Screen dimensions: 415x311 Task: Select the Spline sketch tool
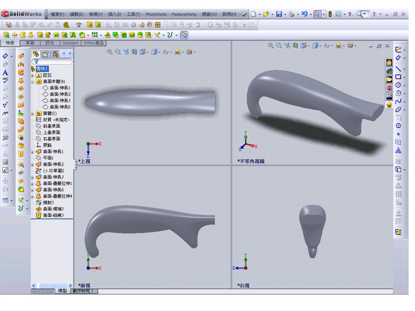click(x=398, y=101)
